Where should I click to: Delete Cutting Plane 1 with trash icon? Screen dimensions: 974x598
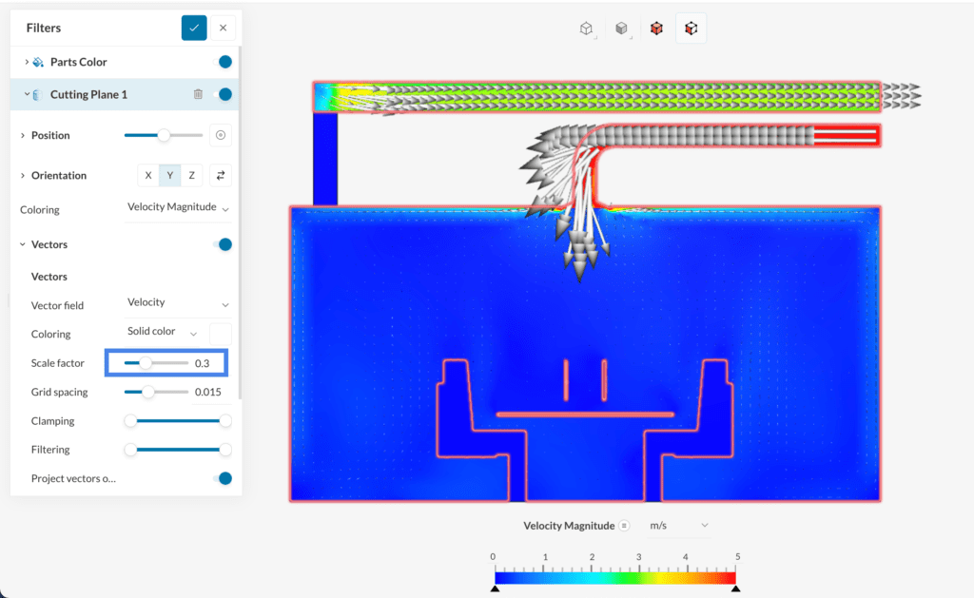pos(198,94)
